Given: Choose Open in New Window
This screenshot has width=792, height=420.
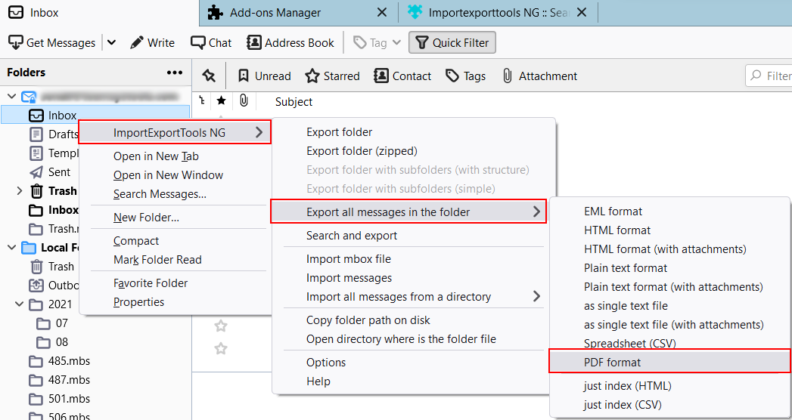Looking at the screenshot, I should pos(168,175).
